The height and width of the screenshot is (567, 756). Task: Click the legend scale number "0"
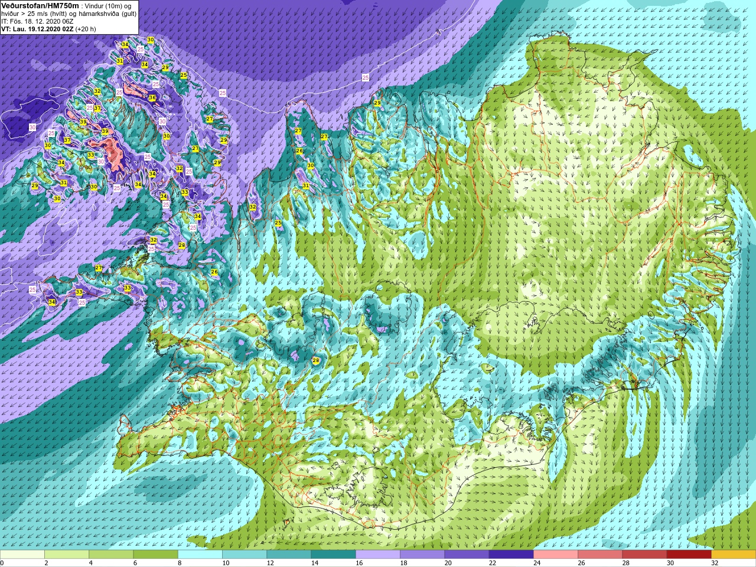[2, 563]
